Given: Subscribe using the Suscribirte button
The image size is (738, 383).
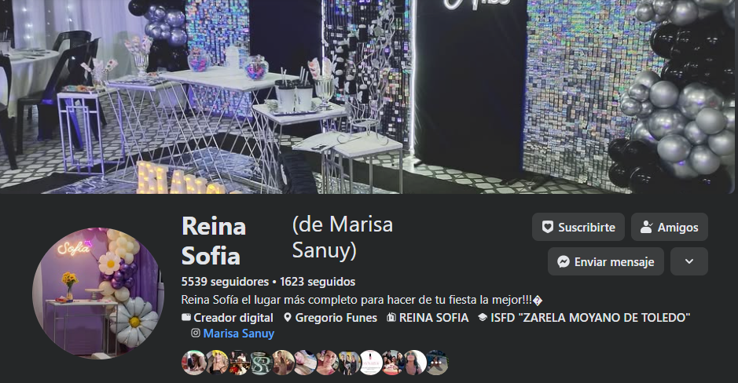Looking at the screenshot, I should [x=578, y=227].
